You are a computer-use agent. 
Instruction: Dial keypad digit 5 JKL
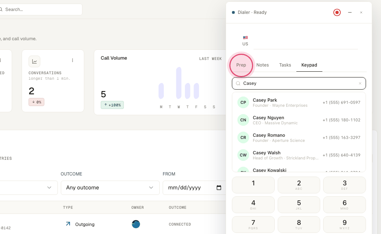click(x=299, y=205)
